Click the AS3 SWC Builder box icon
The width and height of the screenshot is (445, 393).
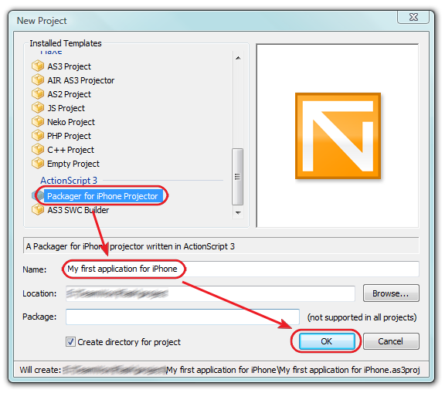[x=37, y=210]
